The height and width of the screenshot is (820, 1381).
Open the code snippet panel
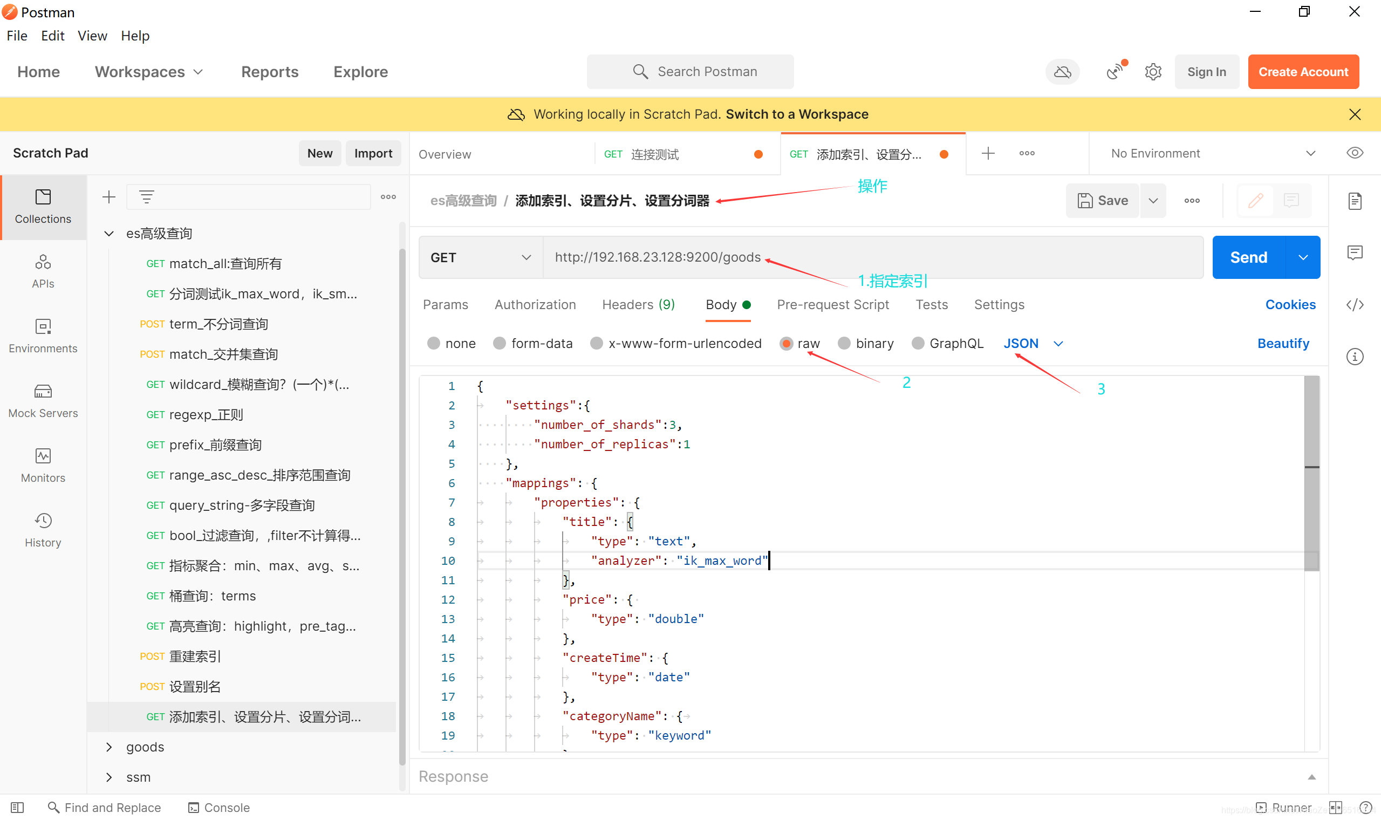(1355, 304)
